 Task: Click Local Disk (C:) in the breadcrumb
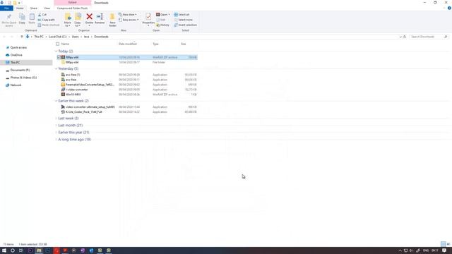(57, 37)
